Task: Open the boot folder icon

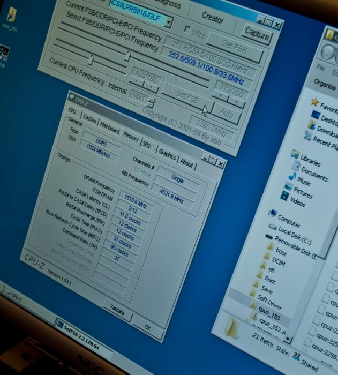Action: coord(270,246)
